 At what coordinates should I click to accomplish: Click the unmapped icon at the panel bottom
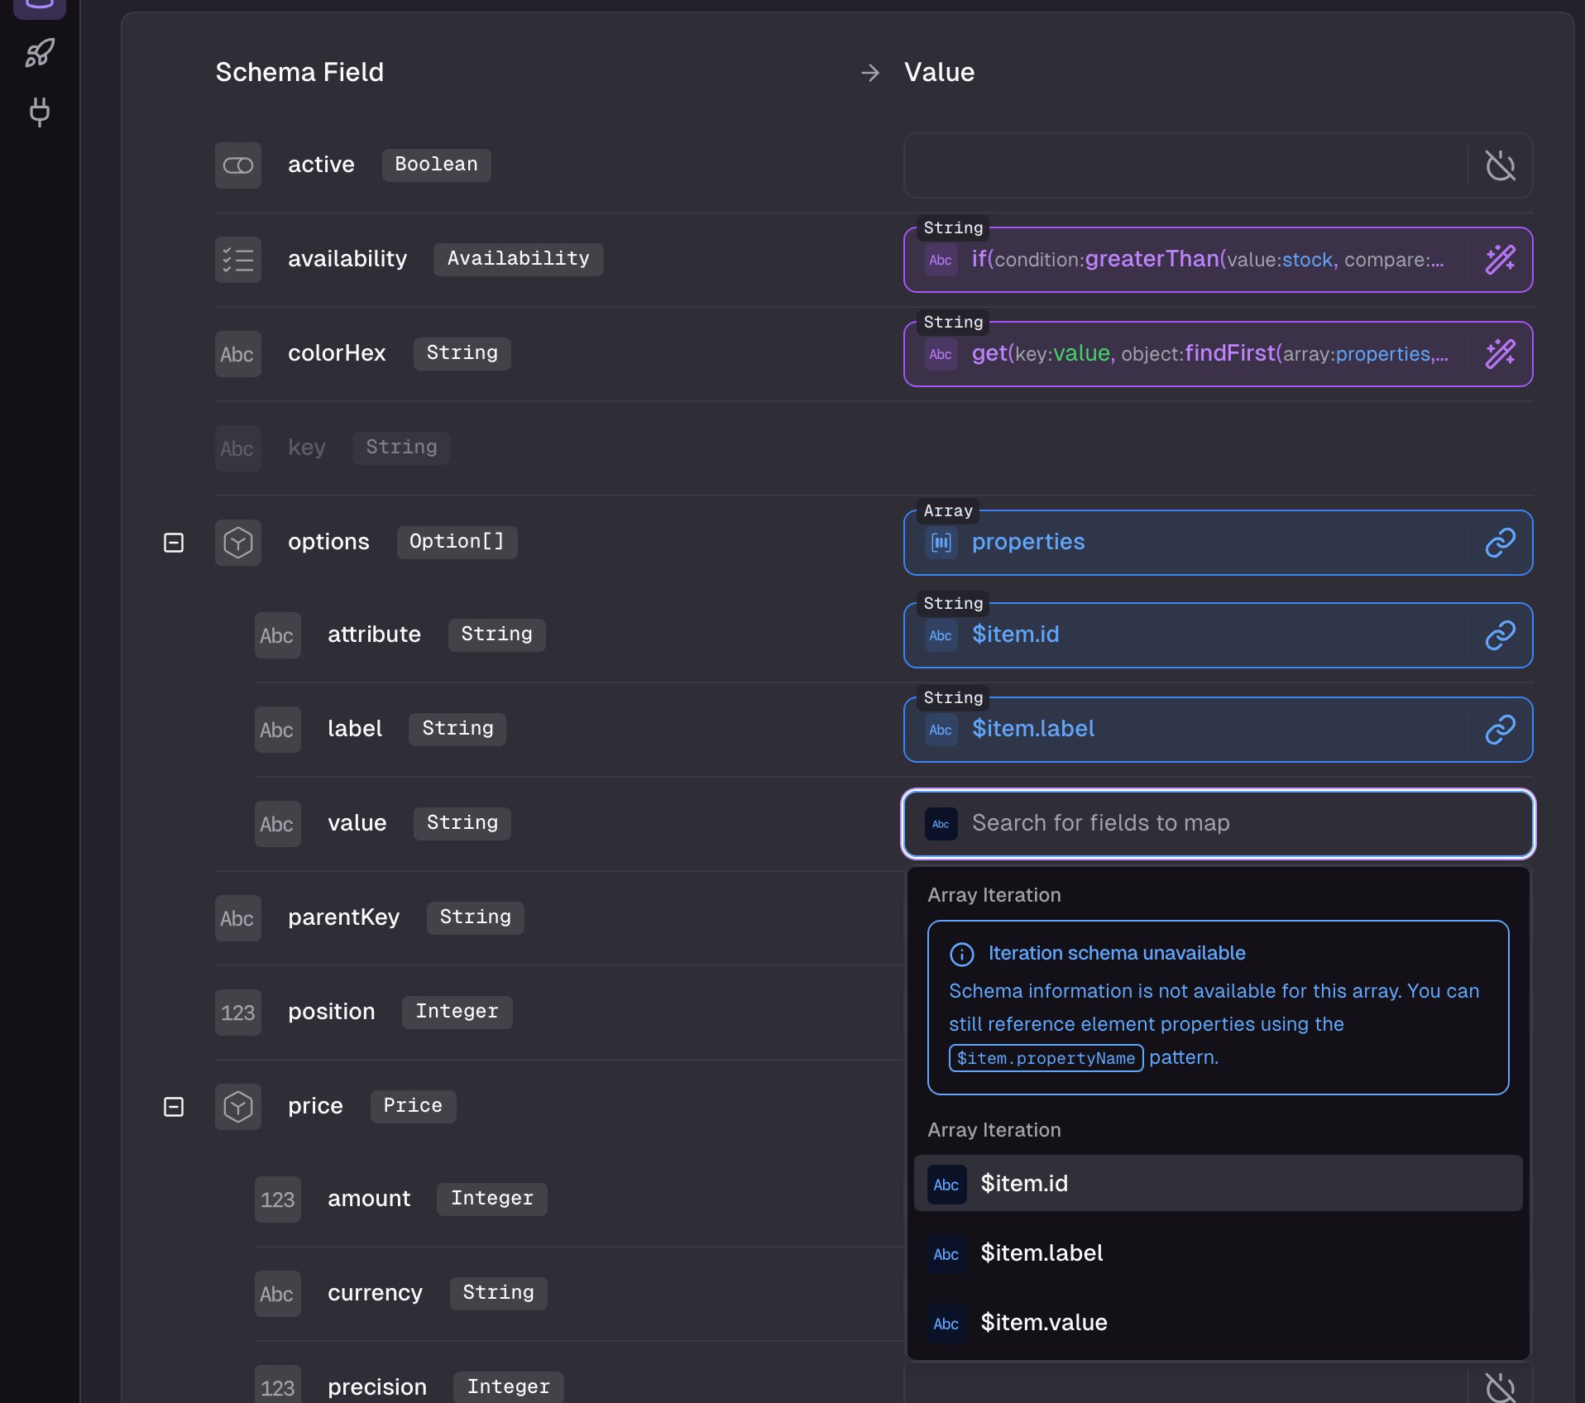(x=1500, y=1386)
